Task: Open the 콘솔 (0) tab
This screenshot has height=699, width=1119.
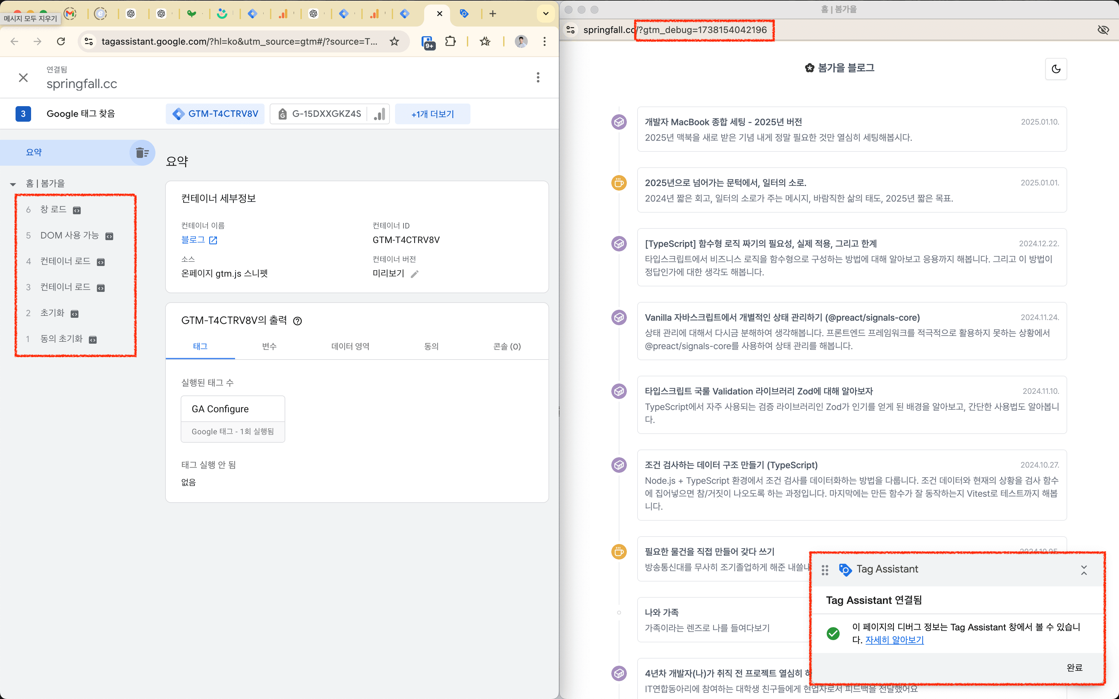Action: pos(507,346)
